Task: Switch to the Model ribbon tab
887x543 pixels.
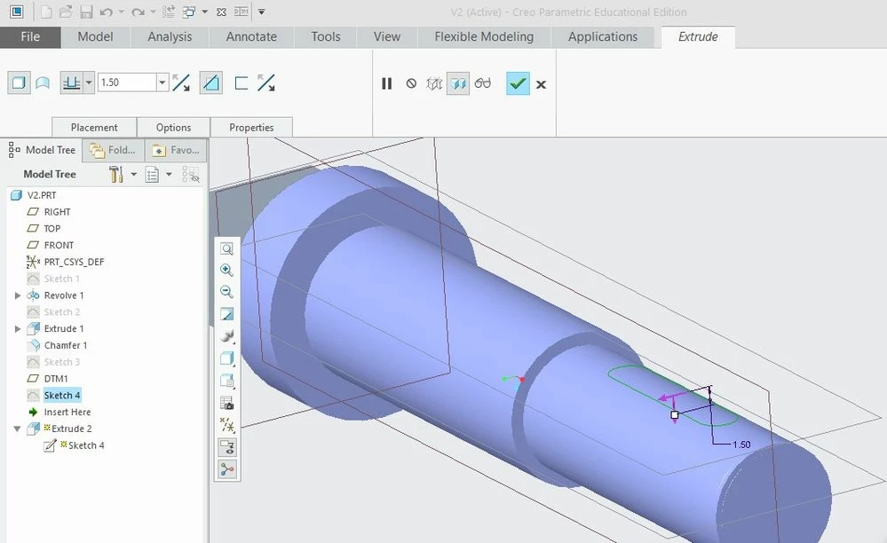Action: tap(95, 36)
